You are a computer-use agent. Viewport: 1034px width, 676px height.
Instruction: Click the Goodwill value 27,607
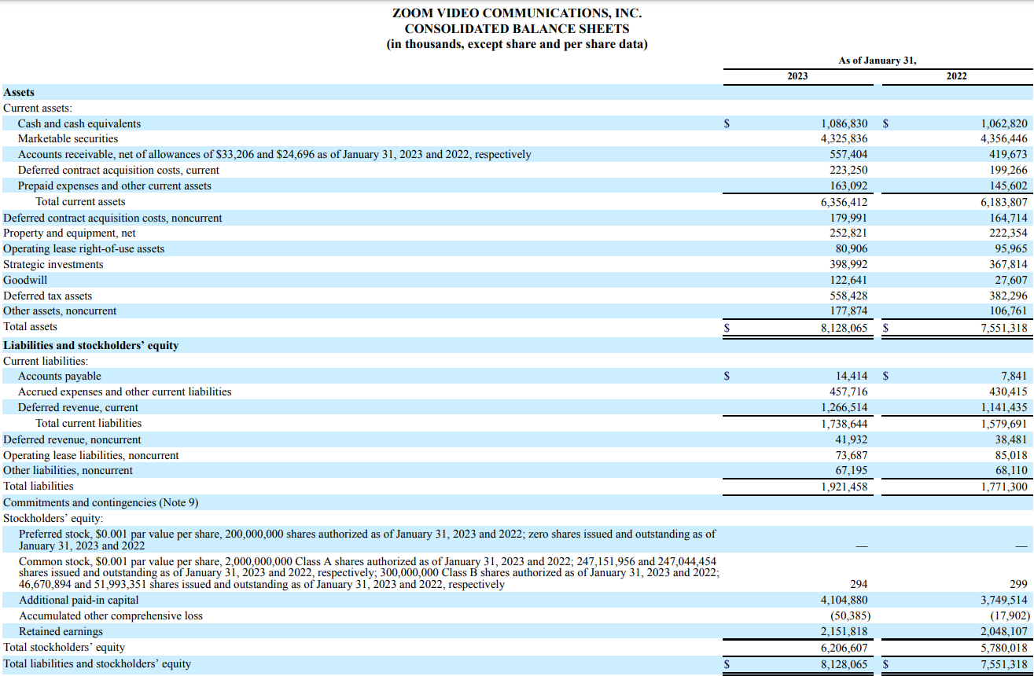[1011, 280]
